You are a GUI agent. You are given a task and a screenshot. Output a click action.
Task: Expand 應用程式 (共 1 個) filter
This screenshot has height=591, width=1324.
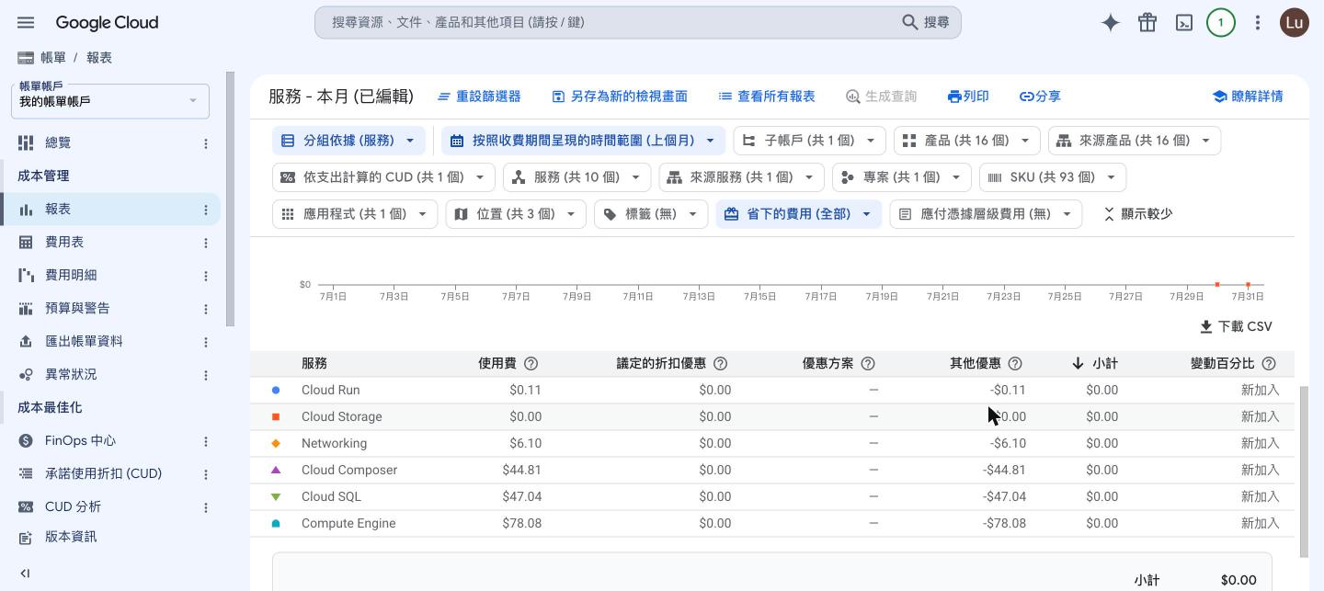(x=355, y=214)
